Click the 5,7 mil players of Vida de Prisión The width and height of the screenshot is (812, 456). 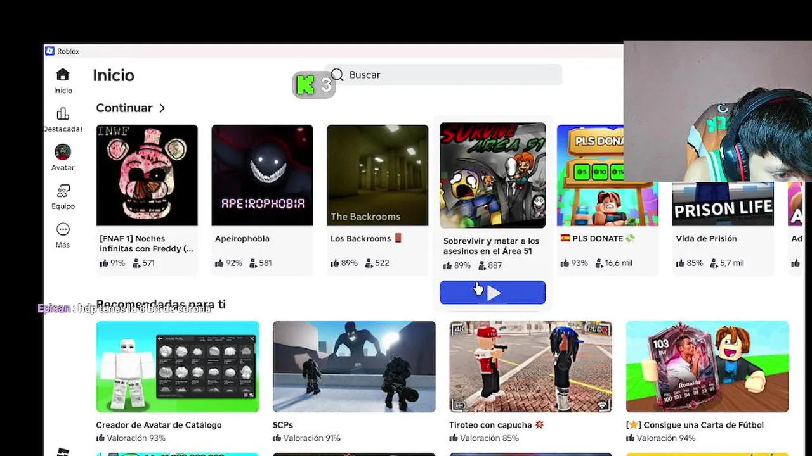[727, 263]
